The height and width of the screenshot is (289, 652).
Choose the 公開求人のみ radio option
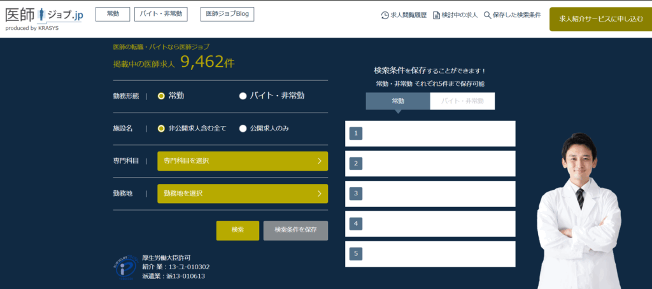[243, 129]
